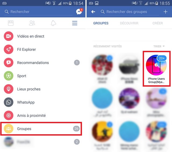Tap the back arrow in groups screen
The height and width of the screenshot is (152, 172).
93,12
